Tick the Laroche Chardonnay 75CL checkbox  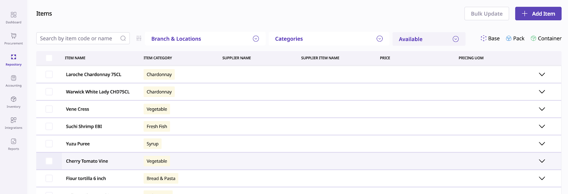click(x=49, y=74)
